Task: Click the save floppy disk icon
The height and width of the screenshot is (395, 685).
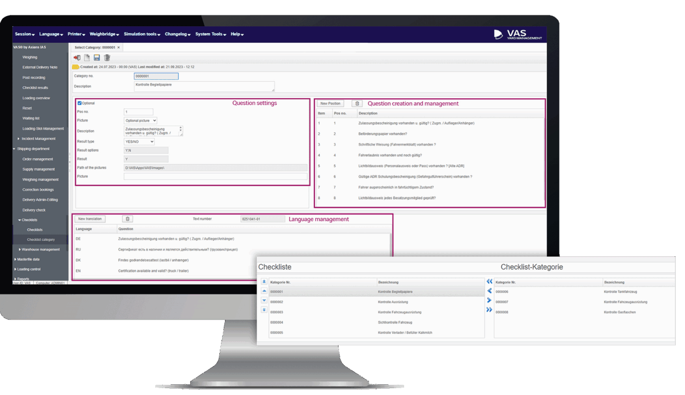Action: point(97,58)
